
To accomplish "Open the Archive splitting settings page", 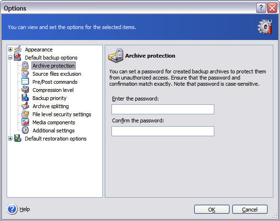I will pos(50,106).
